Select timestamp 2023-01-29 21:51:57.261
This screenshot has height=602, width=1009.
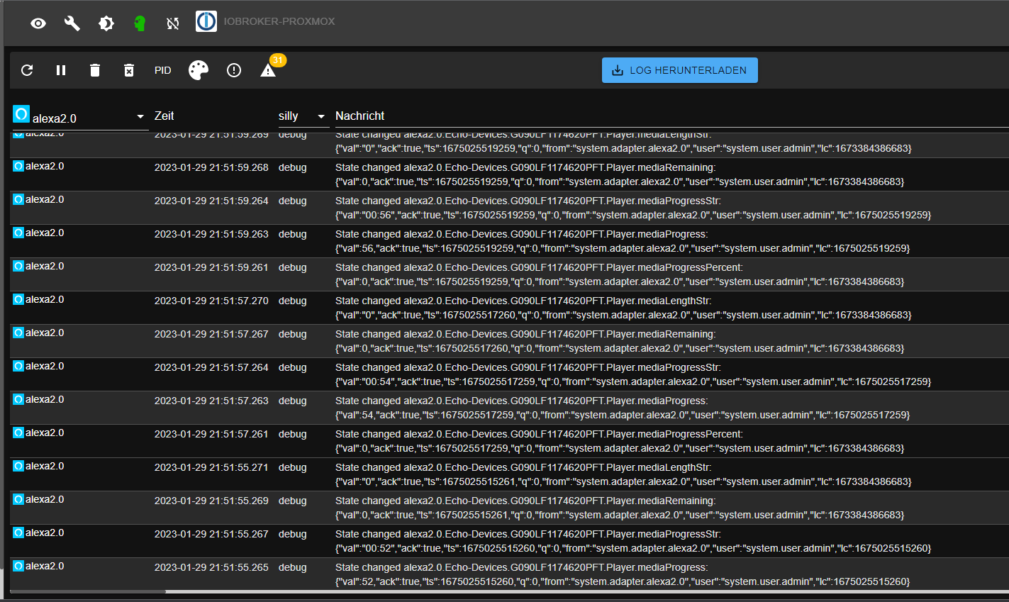[x=211, y=434]
